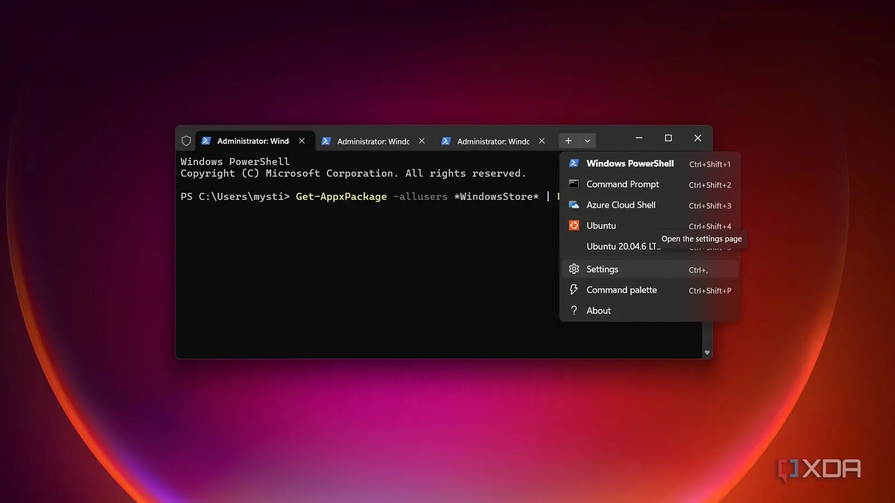Close the third Administrator tab
This screenshot has width=895, height=503.
(541, 141)
